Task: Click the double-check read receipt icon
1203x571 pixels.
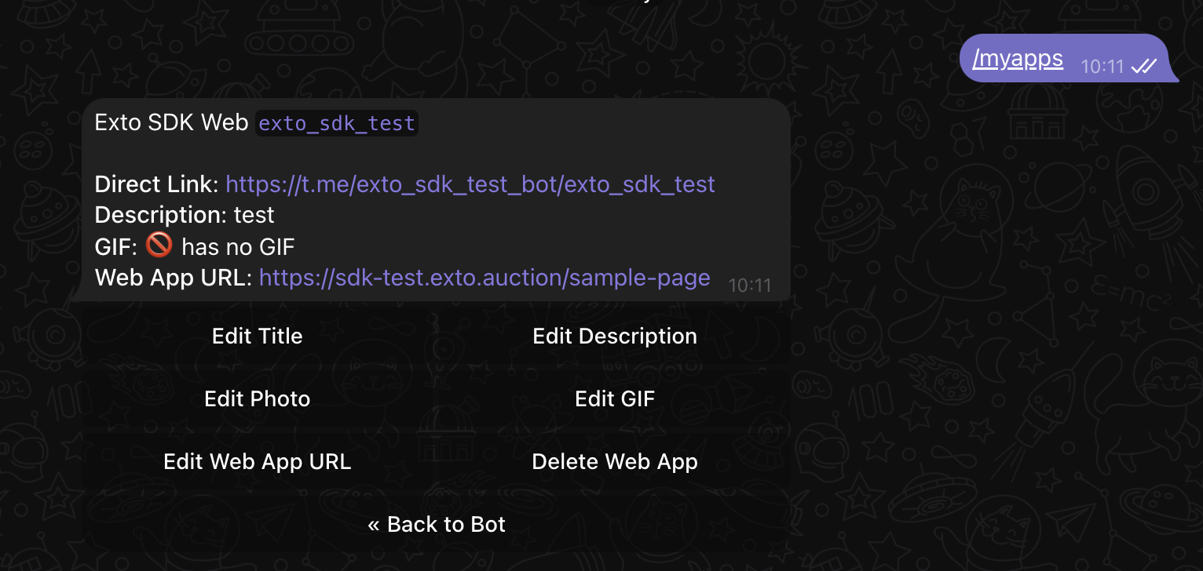Action: [1143, 67]
